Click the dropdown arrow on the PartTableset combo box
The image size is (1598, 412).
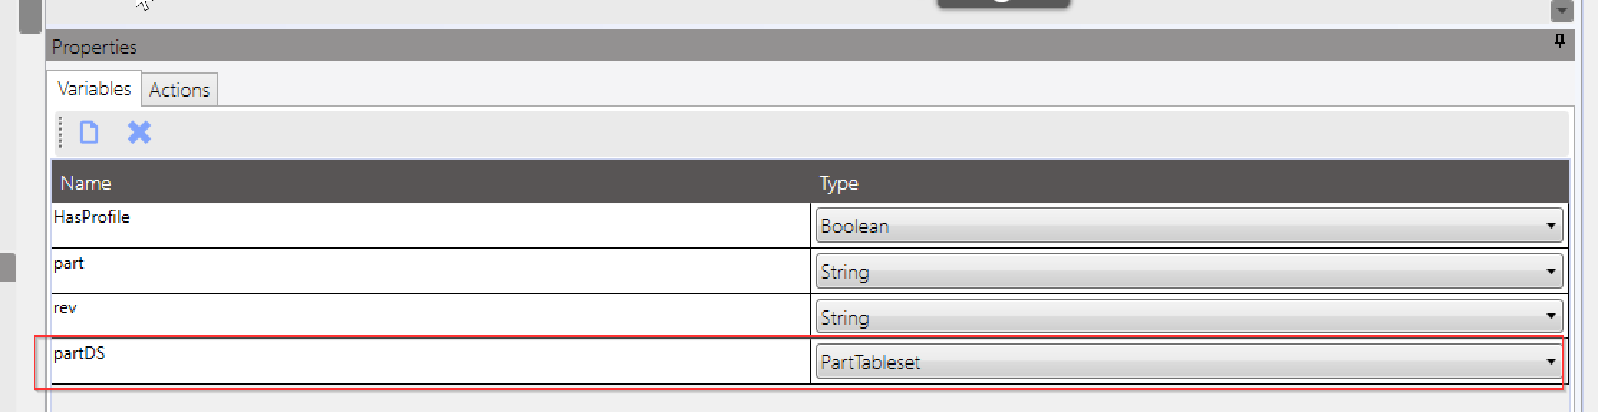[x=1551, y=363]
